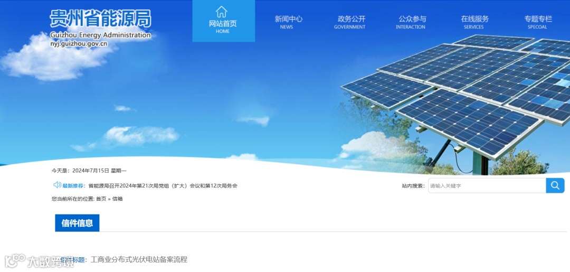Click the 信箱 breadcrumb link

[117, 199]
